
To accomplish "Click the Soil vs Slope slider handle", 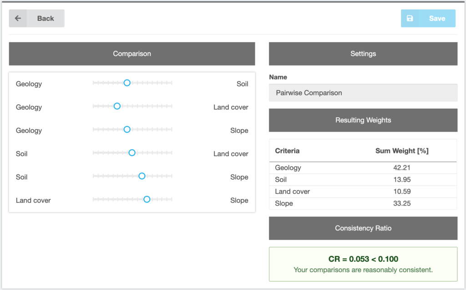I will [x=142, y=176].
